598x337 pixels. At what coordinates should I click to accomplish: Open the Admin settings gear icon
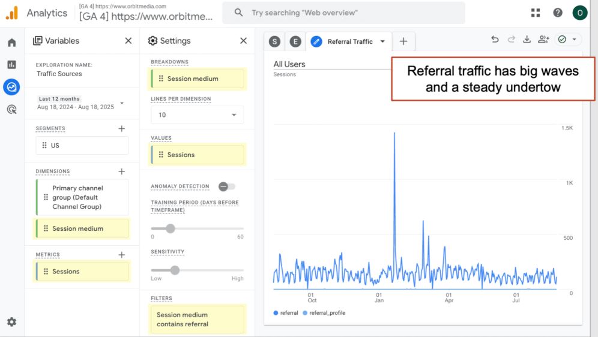coord(11,322)
